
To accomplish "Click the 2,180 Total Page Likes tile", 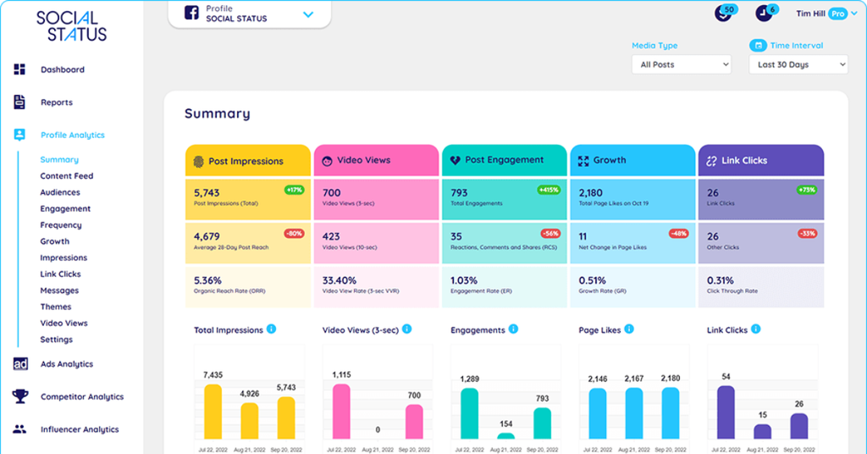I will pyautogui.click(x=632, y=199).
